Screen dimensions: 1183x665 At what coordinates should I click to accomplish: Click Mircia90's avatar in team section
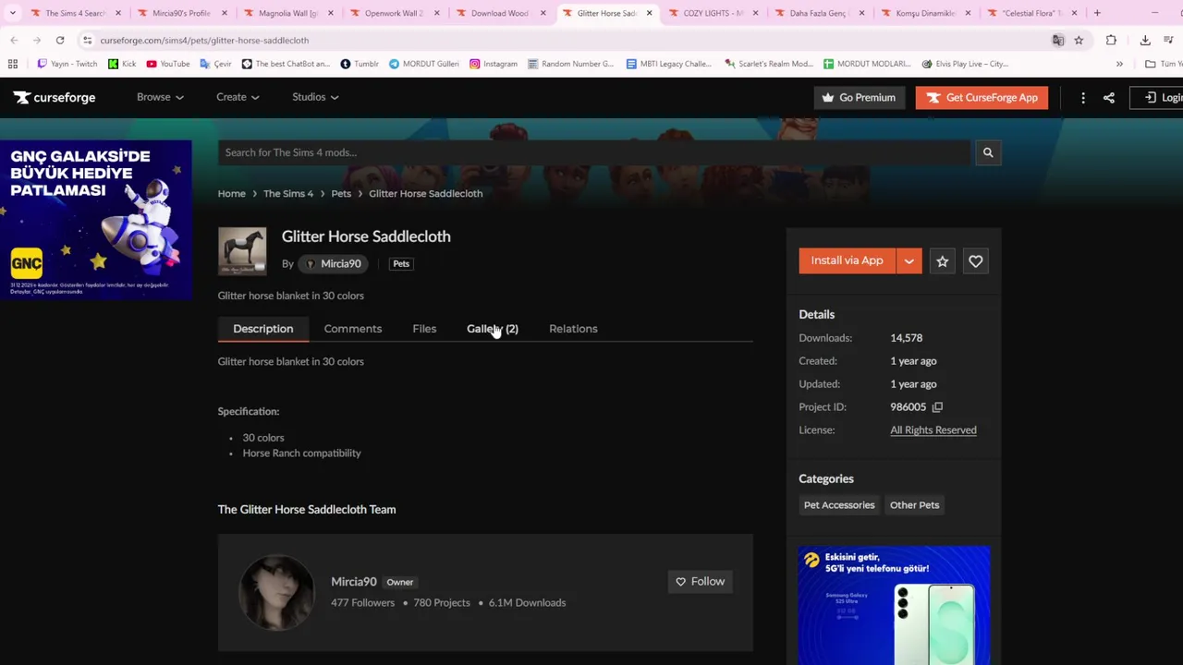276,592
